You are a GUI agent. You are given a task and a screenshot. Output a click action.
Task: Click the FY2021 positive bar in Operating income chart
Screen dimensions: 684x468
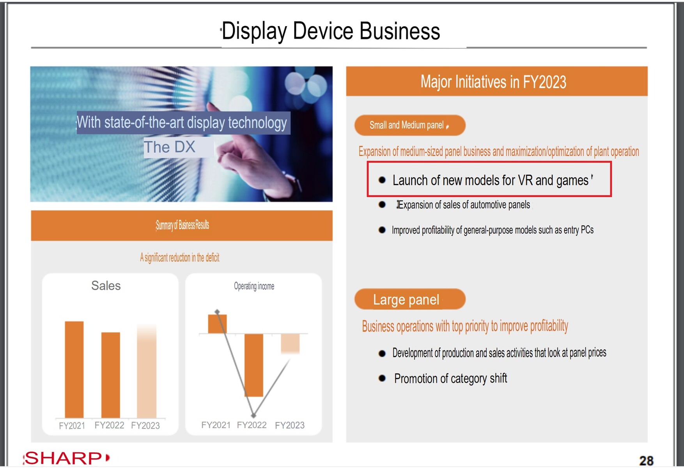(217, 324)
